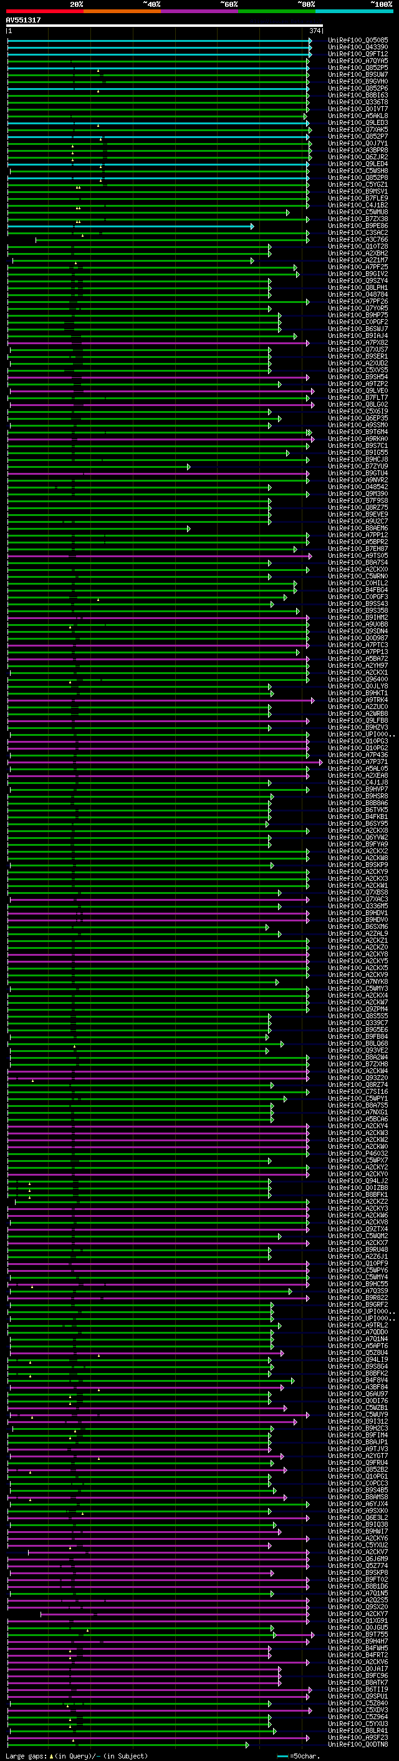This screenshot has height=1761, width=399.
Task: Select hit label UniRef100_Q10T28
Action: pos(357,246)
